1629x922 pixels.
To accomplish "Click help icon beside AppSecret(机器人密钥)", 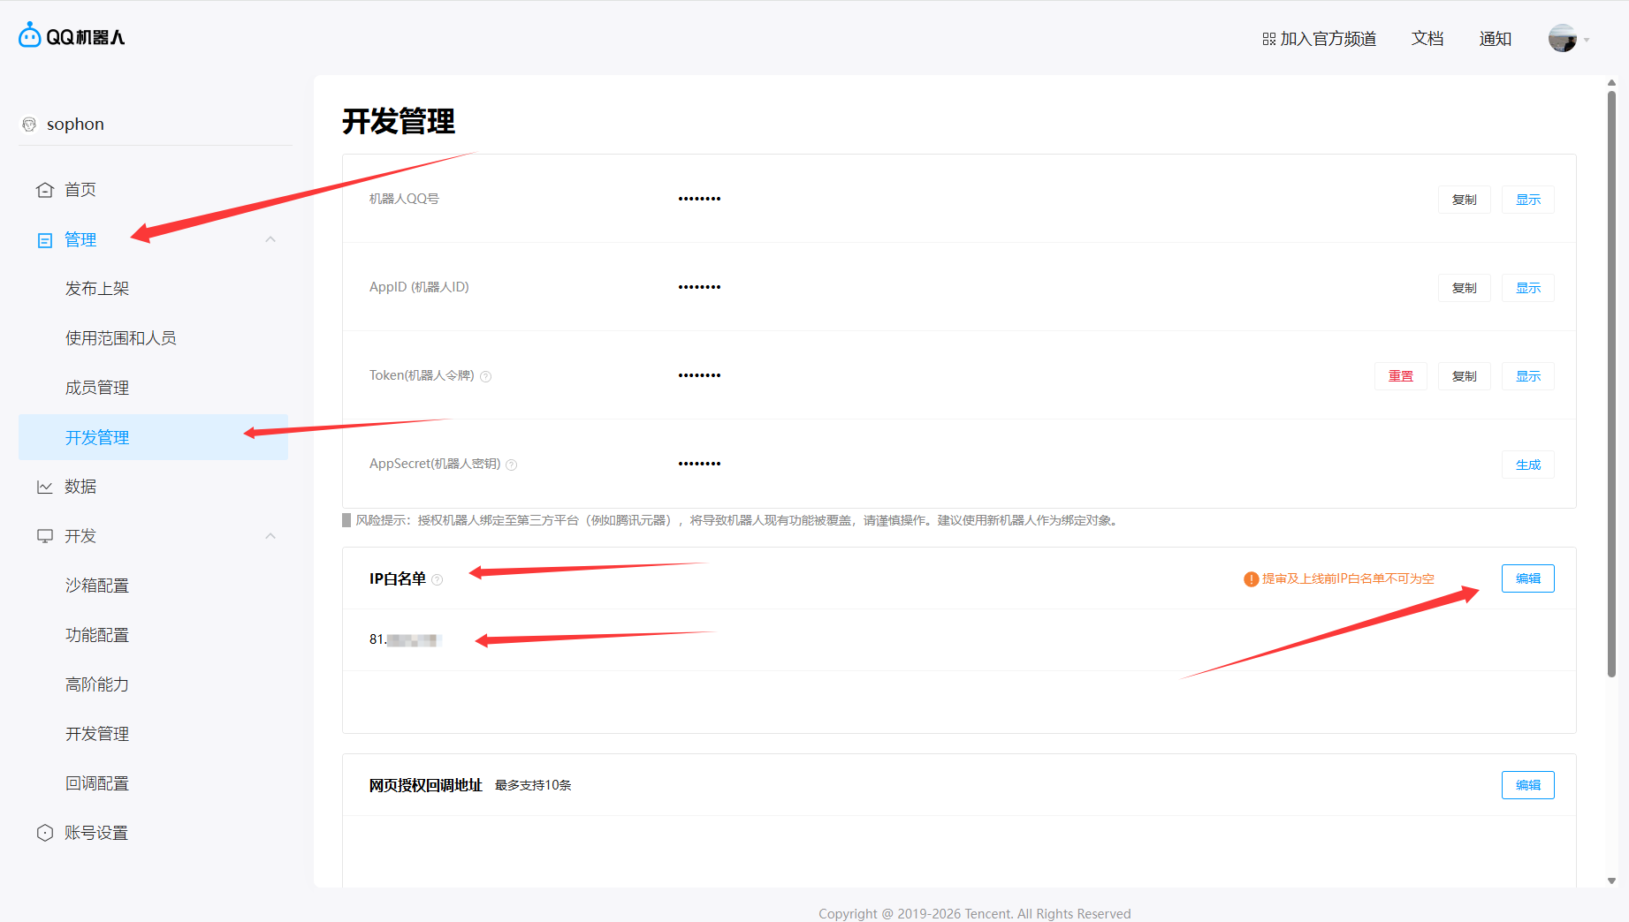I will 512,465.
